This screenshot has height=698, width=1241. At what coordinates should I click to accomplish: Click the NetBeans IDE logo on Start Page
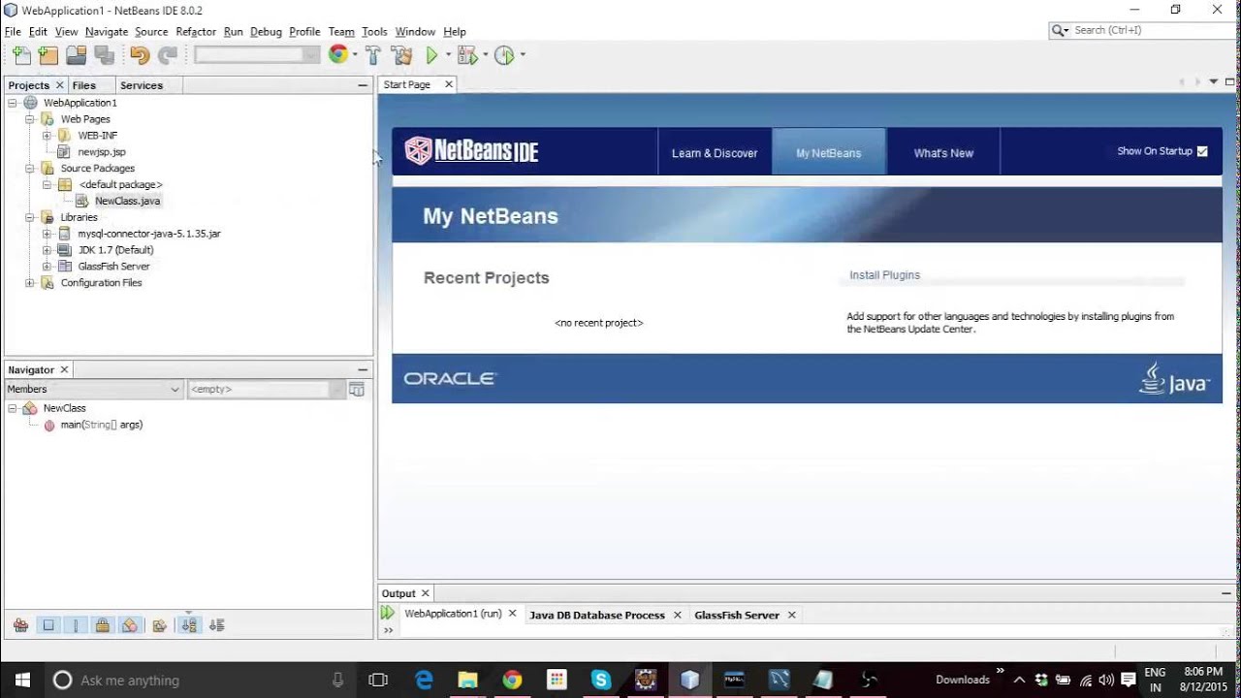pos(471,151)
